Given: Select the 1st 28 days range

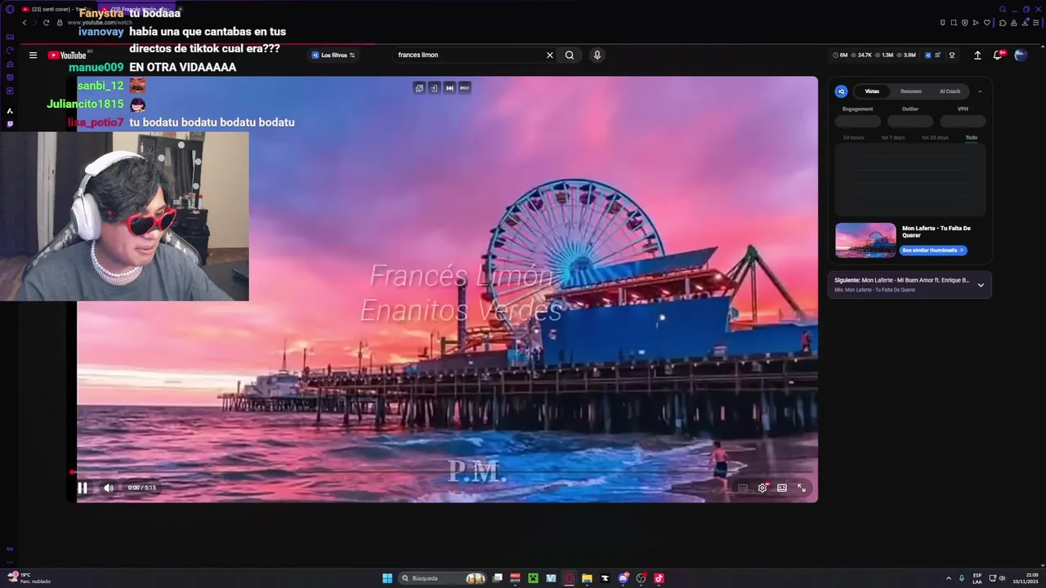Looking at the screenshot, I should [x=935, y=137].
